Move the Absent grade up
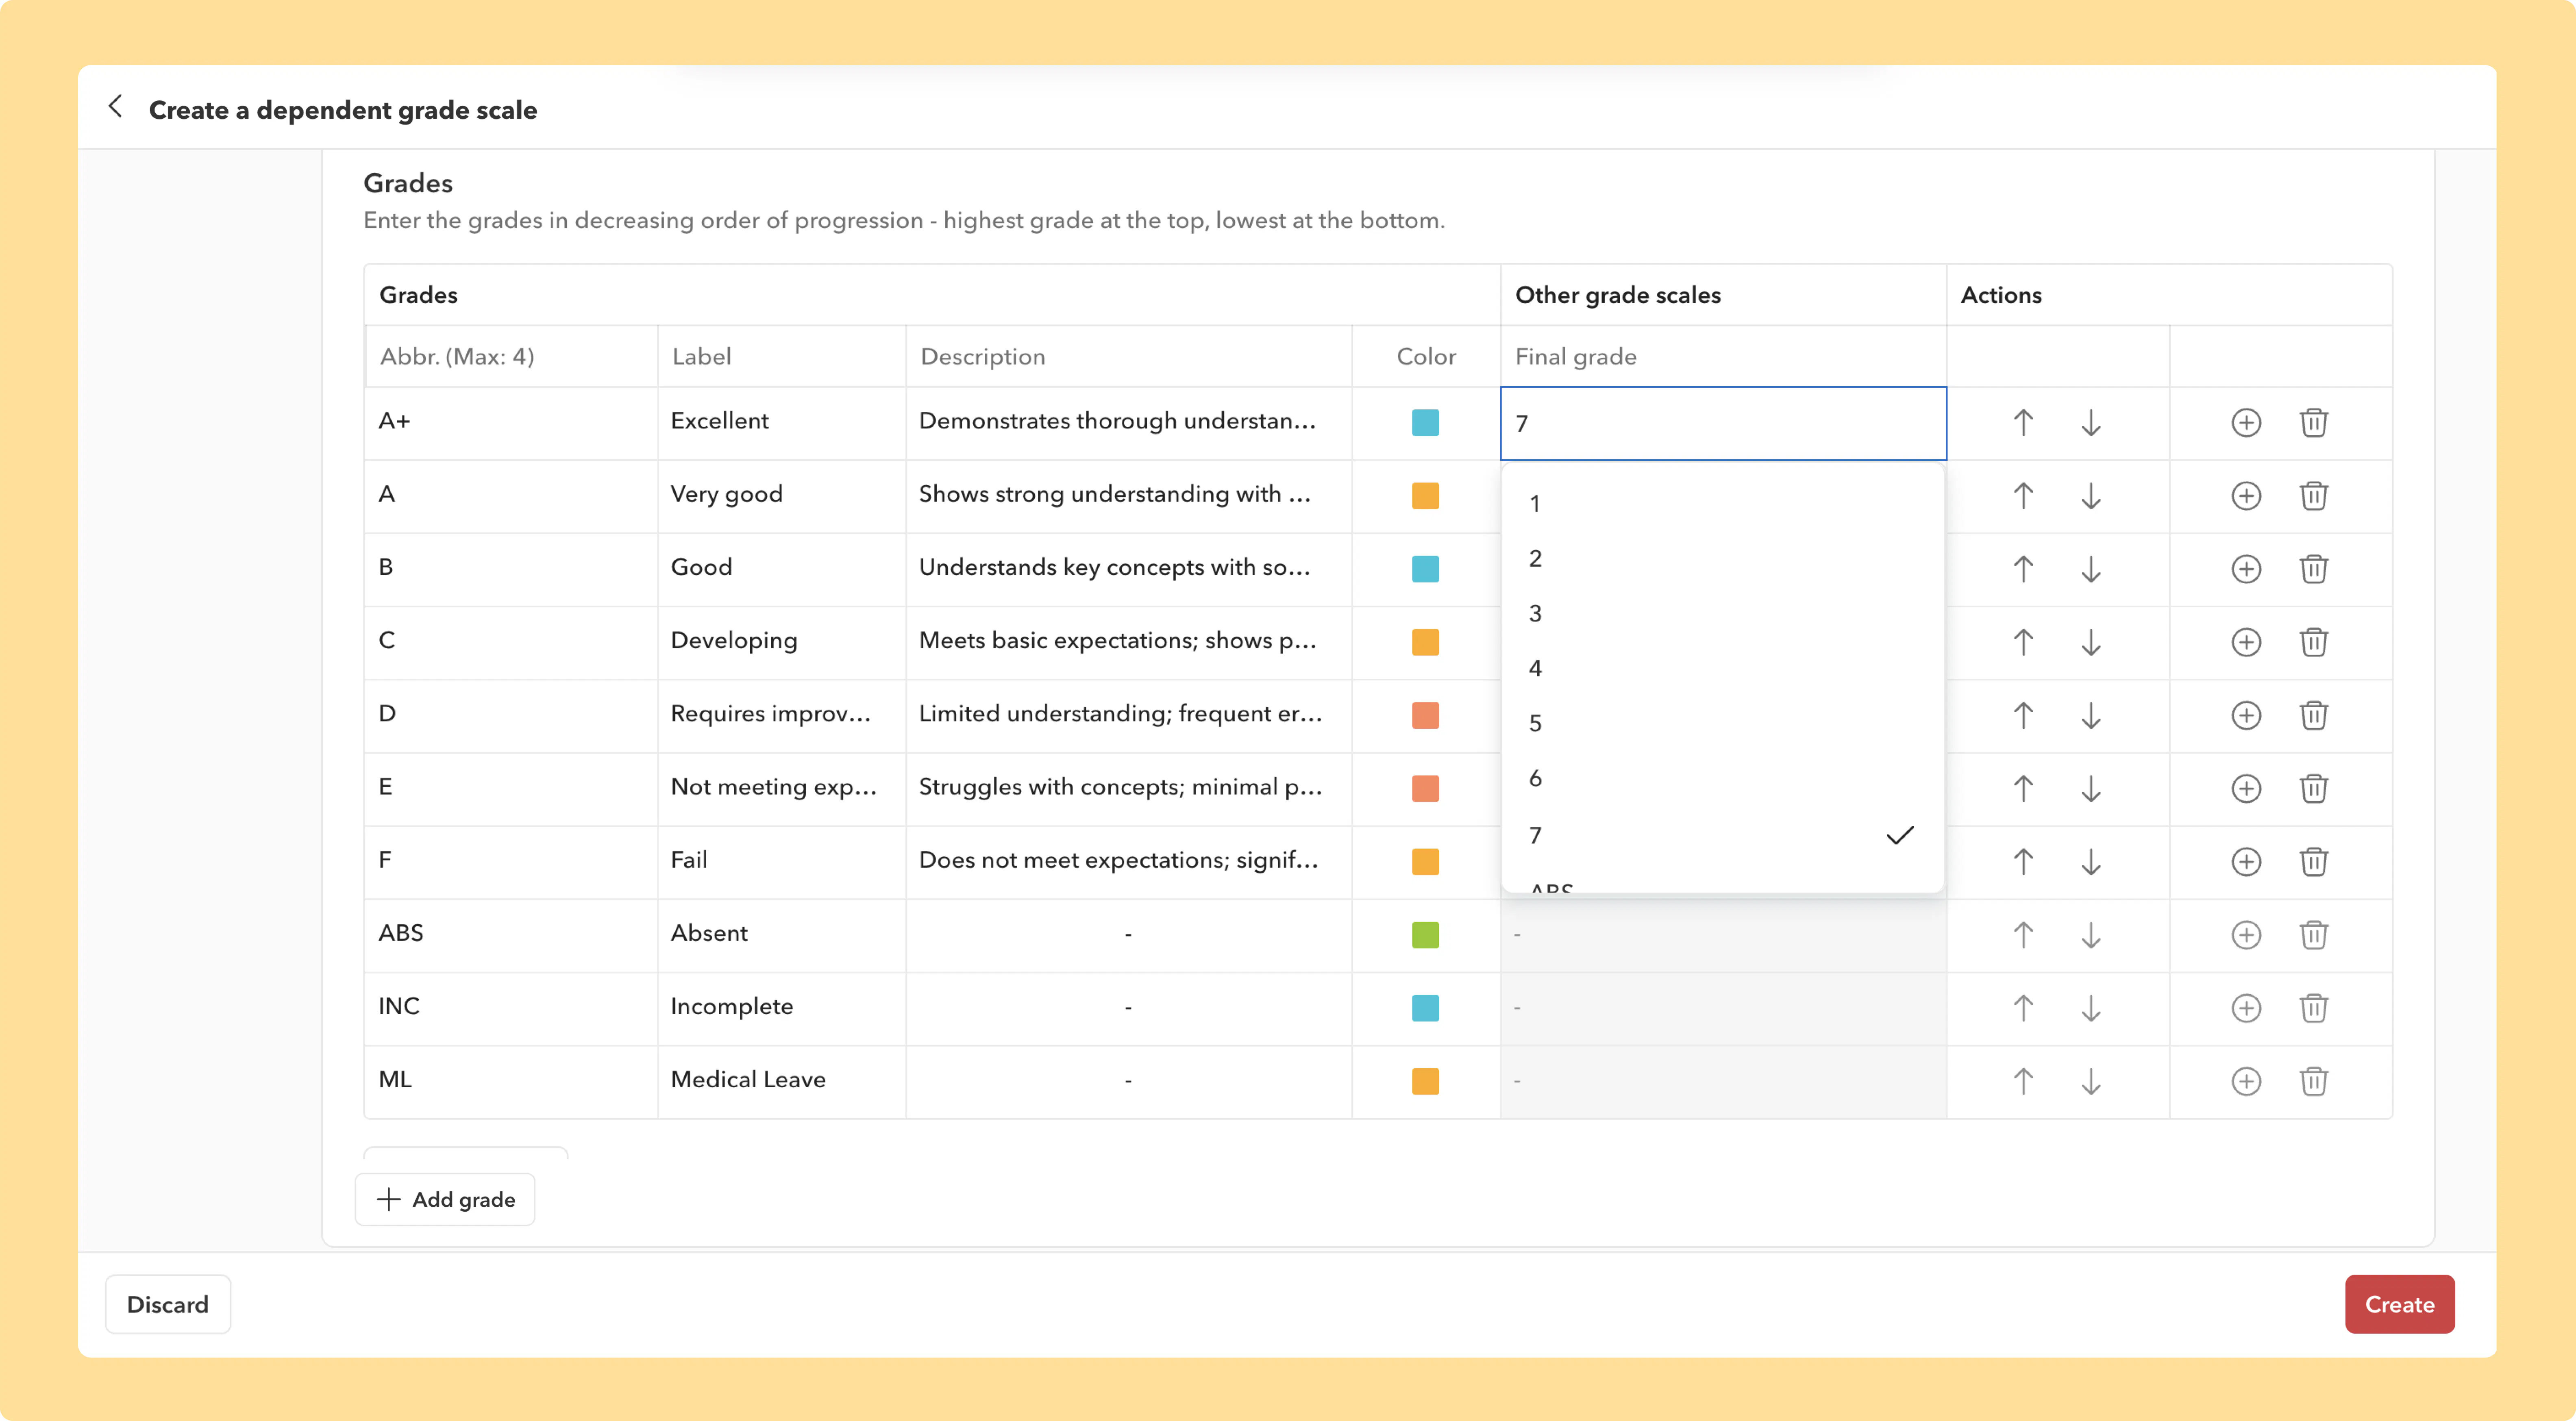The height and width of the screenshot is (1421, 2576). (2023, 935)
